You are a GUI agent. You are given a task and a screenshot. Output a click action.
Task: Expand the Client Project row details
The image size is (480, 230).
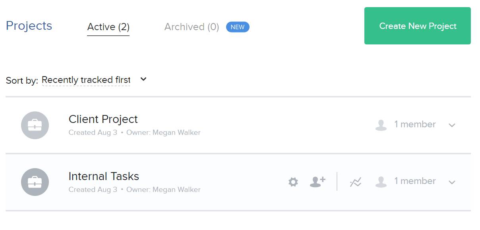tap(452, 125)
